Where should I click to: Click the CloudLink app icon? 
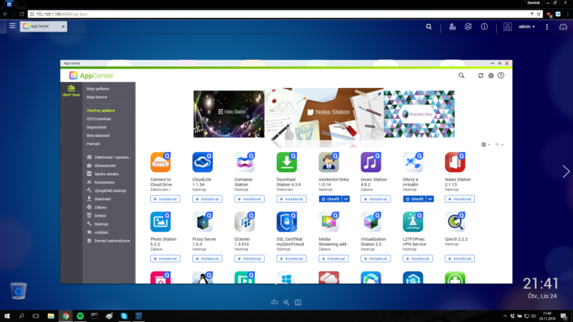coord(203,163)
